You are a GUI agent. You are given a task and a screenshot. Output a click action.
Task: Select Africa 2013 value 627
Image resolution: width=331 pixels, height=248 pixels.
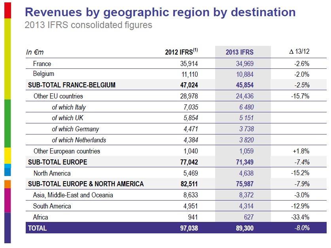tap(249, 217)
